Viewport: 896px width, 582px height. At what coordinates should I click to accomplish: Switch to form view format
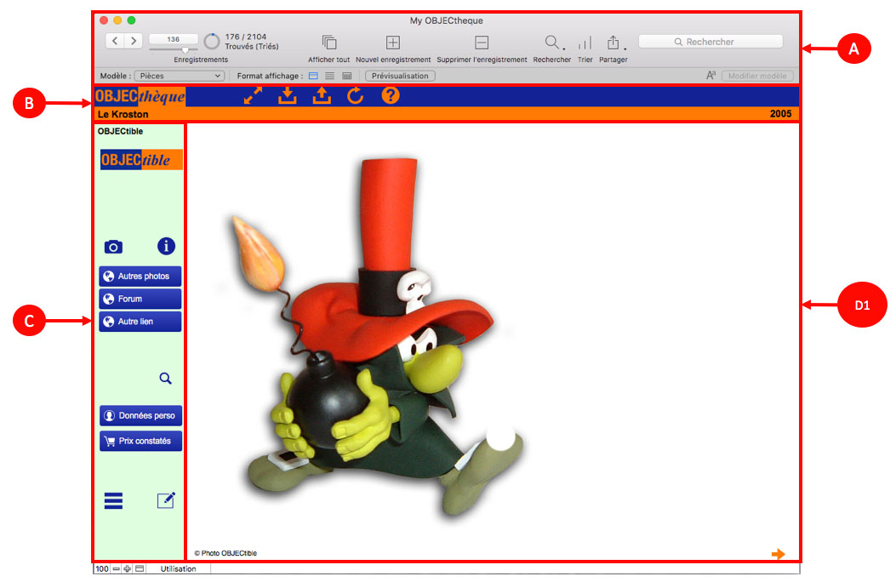click(313, 76)
